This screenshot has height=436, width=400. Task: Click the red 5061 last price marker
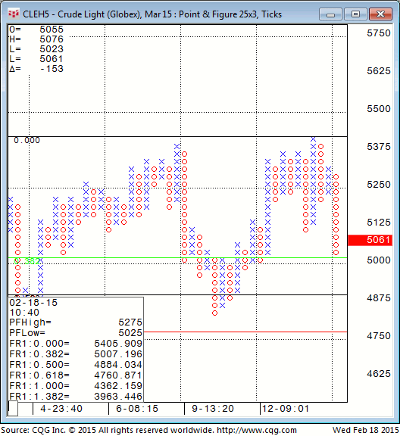[370, 240]
